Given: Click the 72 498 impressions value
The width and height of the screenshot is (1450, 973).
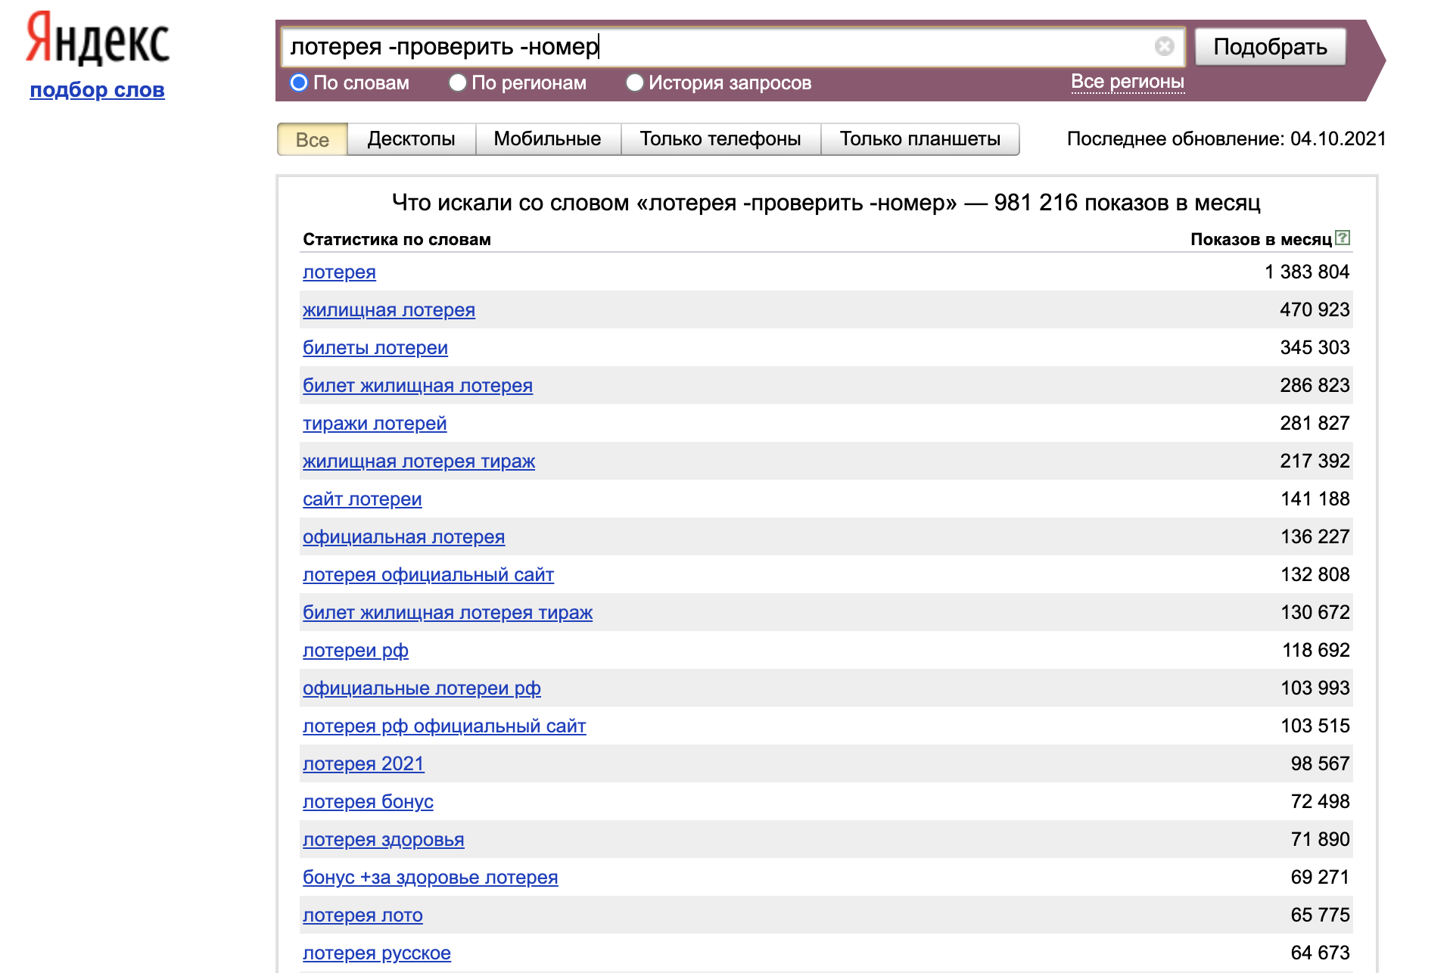Looking at the screenshot, I should click(x=1320, y=801).
